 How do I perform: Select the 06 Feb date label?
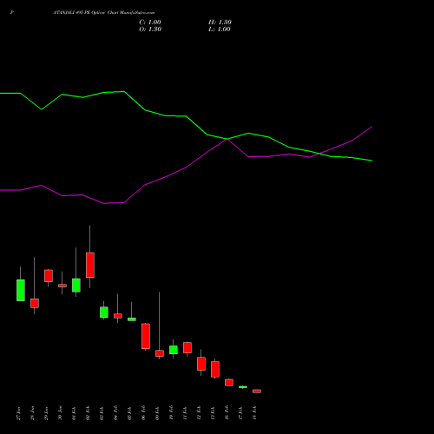(x=143, y=413)
